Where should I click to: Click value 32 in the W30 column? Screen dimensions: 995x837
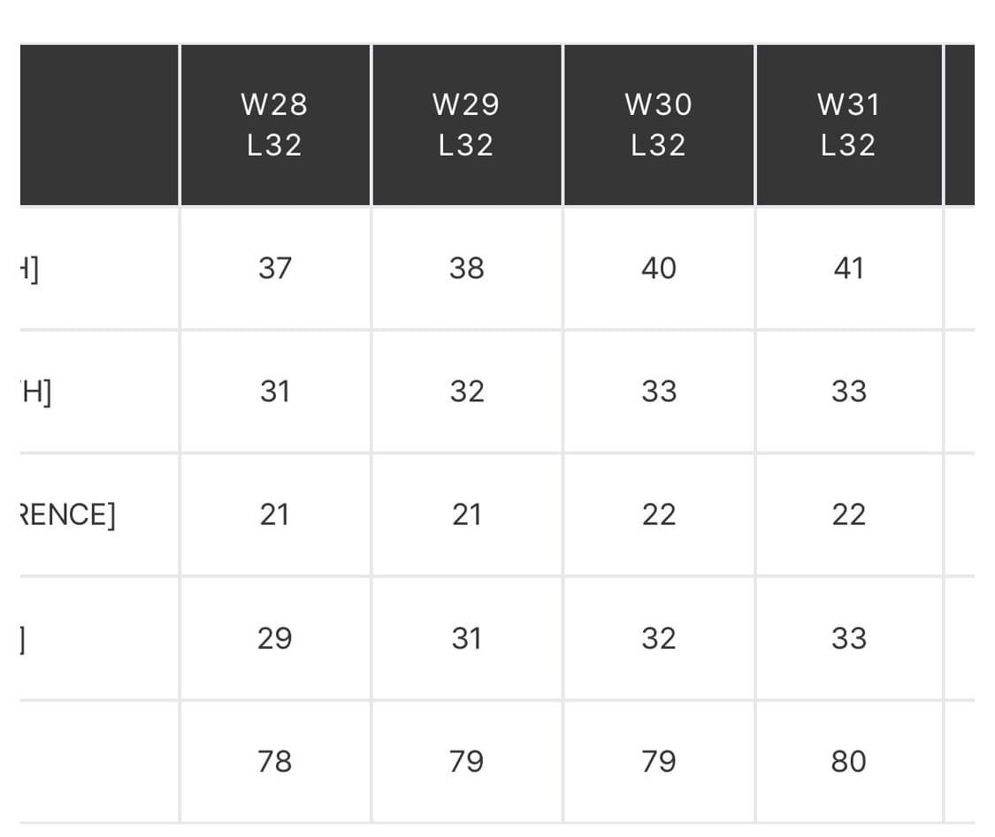tap(658, 638)
